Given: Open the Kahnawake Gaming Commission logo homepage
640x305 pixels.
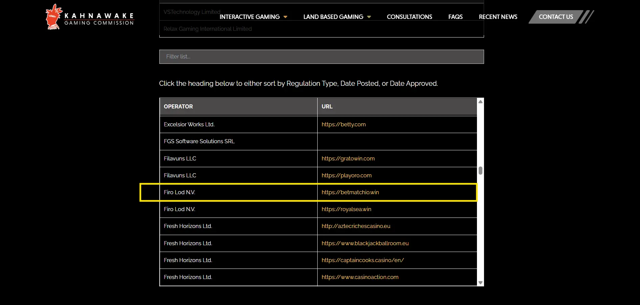Looking at the screenshot, I should [90, 17].
